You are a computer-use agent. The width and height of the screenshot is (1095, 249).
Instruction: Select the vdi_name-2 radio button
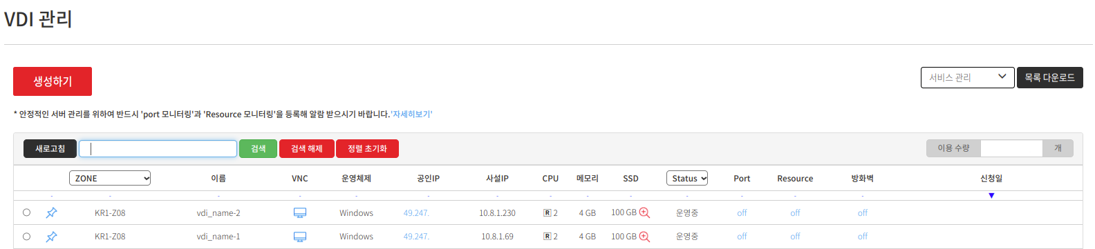point(26,212)
